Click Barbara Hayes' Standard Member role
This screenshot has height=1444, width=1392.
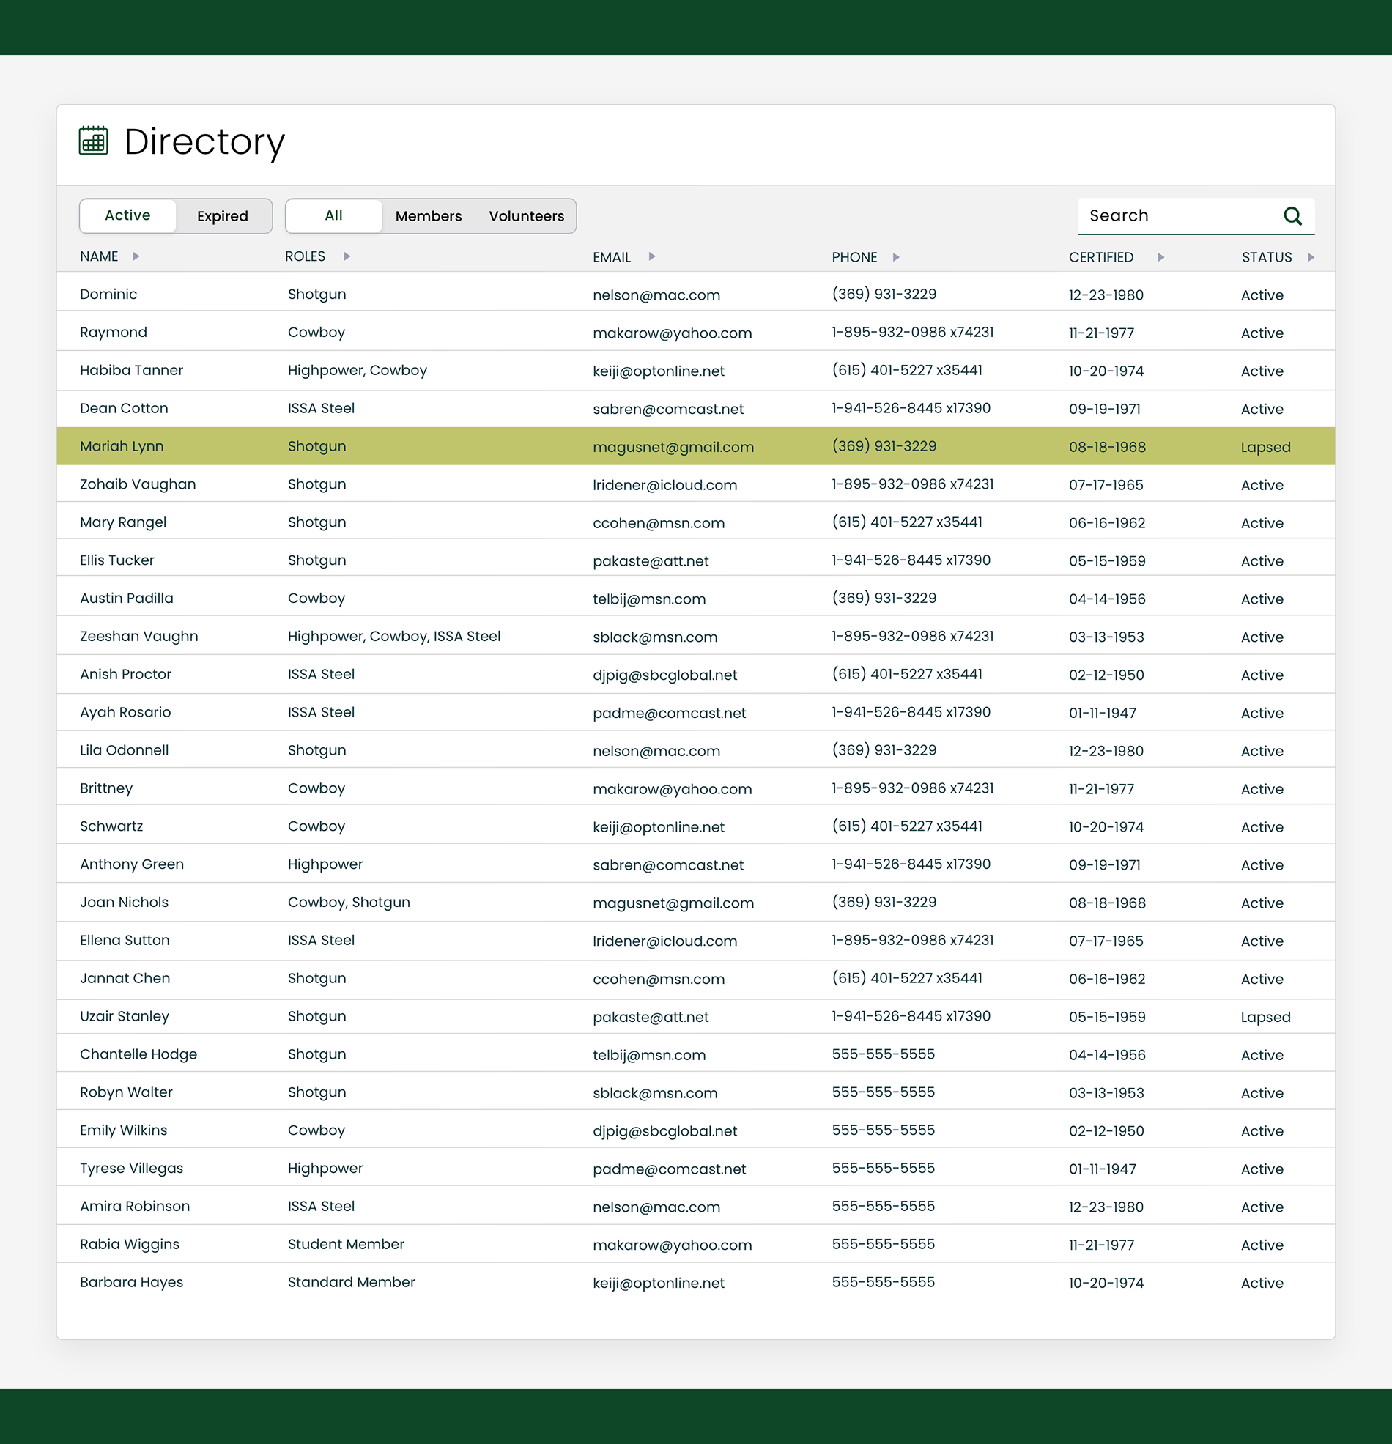coord(352,1282)
